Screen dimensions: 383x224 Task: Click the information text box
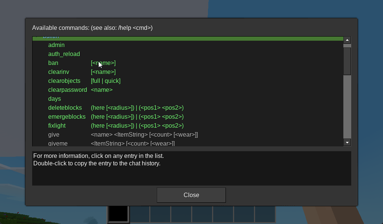191,168
